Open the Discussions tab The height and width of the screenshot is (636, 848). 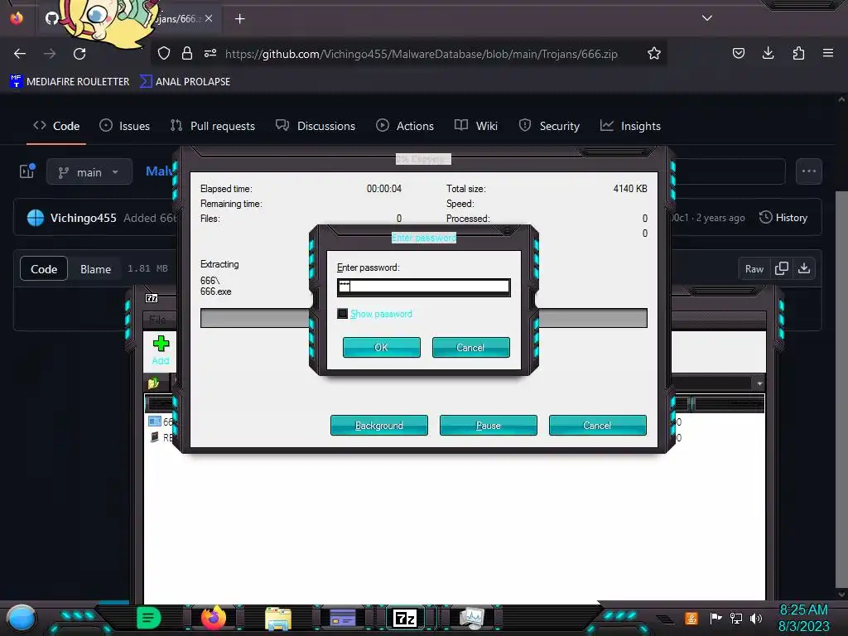click(x=316, y=126)
